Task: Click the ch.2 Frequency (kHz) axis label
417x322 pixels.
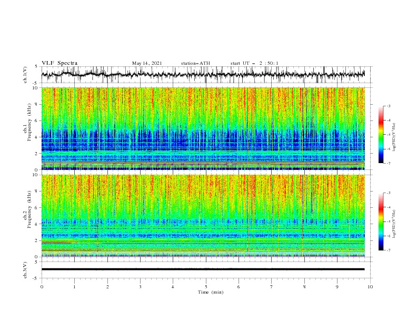Action: coord(27,209)
